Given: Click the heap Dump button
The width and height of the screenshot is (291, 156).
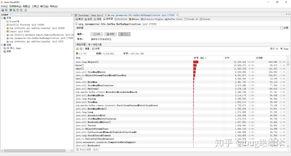Looking at the screenshot, I should coord(284,49).
